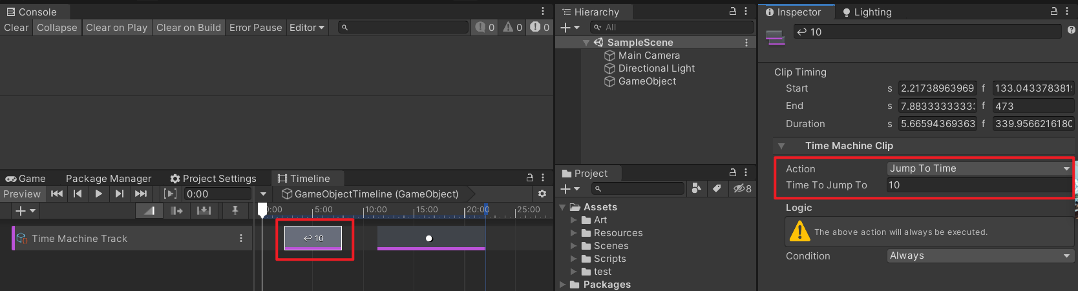Toggle Clear on Build option
The width and height of the screenshot is (1078, 291).
[189, 27]
